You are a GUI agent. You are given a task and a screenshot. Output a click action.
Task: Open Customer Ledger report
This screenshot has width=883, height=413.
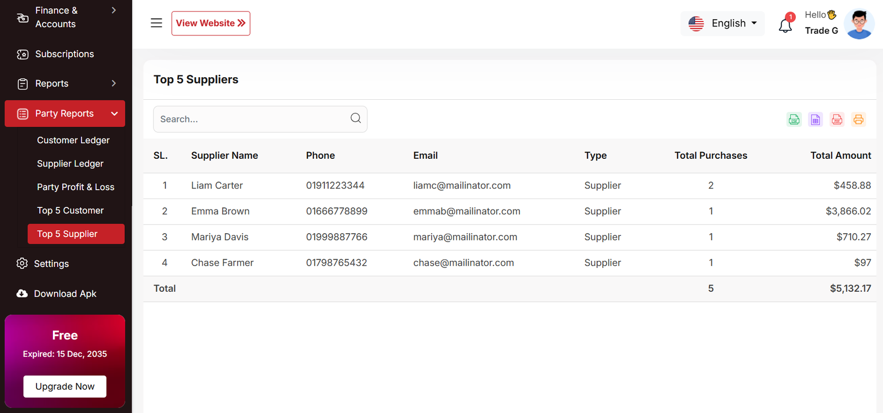pyautogui.click(x=73, y=141)
